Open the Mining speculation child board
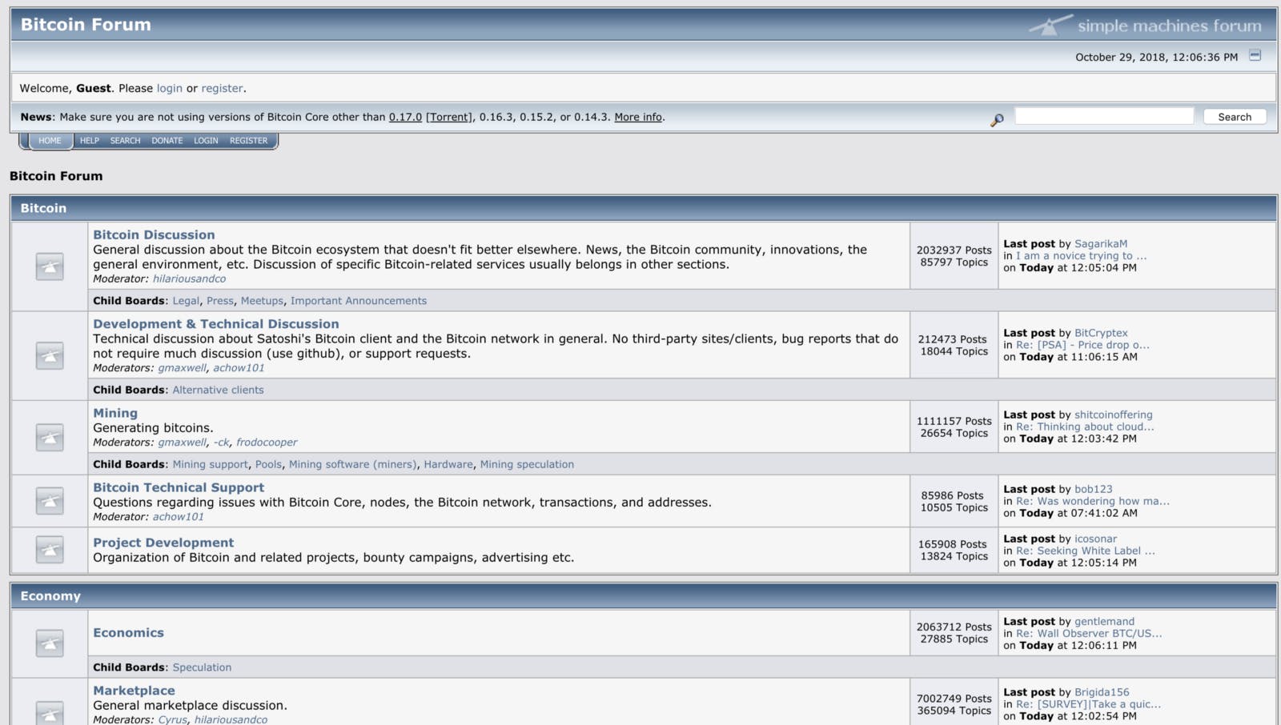The width and height of the screenshot is (1281, 725). coord(527,464)
